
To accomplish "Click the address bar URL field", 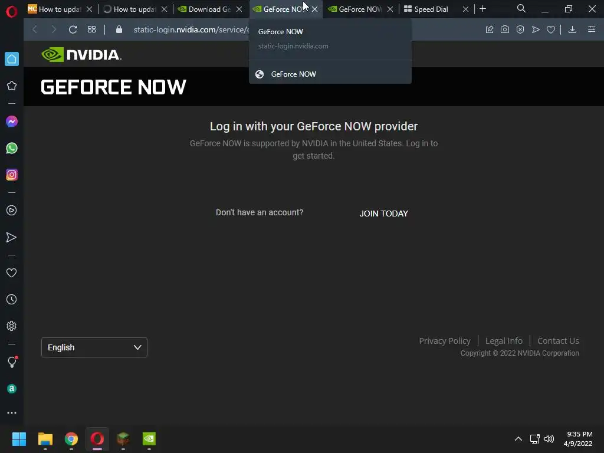I will (191, 29).
